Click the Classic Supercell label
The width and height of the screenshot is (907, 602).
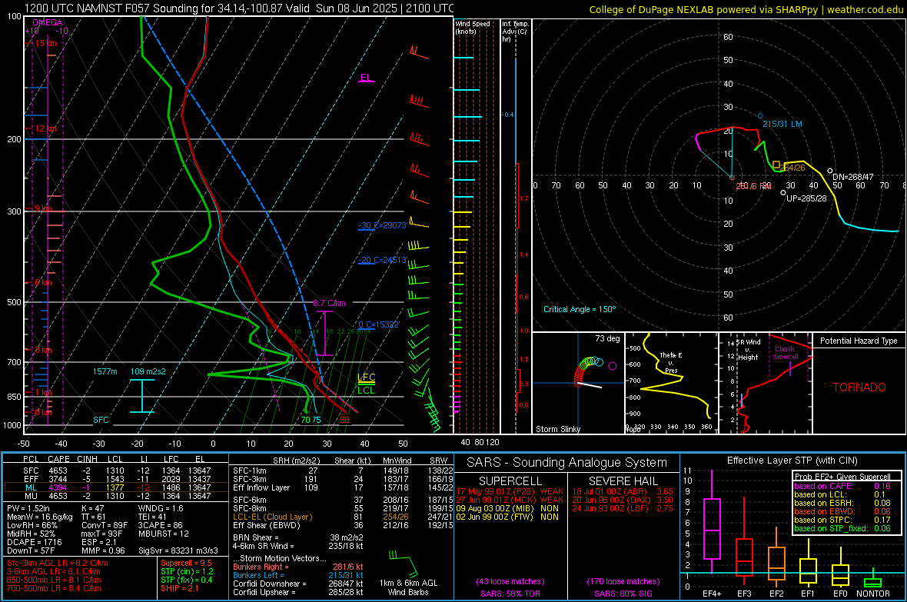[x=785, y=353]
